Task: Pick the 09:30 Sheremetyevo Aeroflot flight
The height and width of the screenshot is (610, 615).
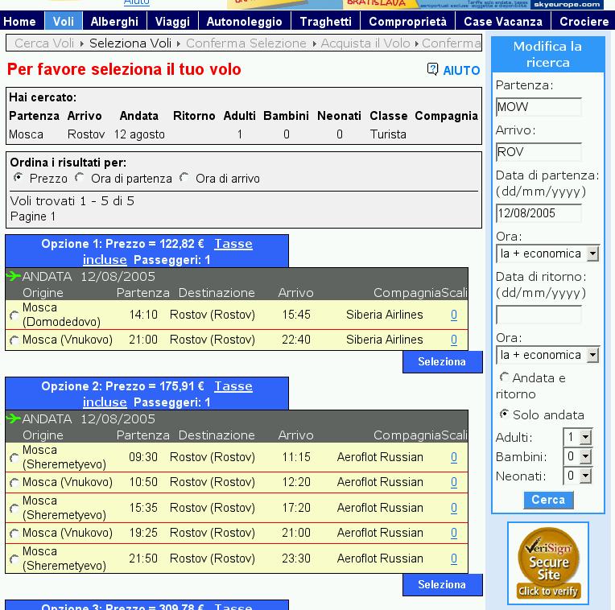Action: pos(14,458)
